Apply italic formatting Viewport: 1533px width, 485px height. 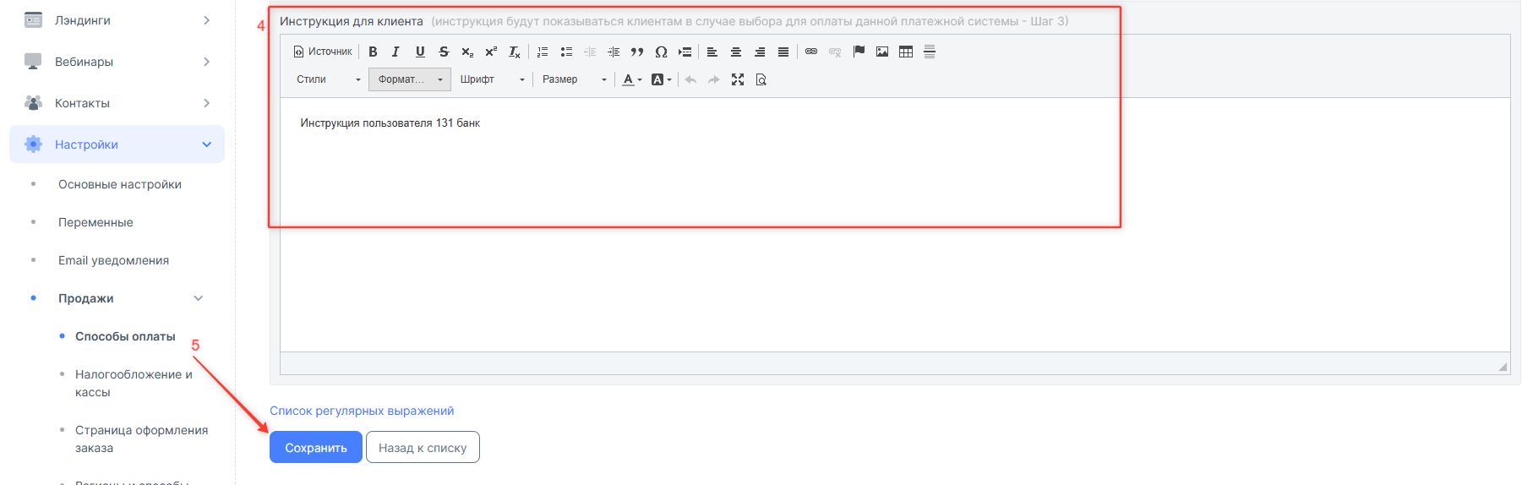[396, 52]
